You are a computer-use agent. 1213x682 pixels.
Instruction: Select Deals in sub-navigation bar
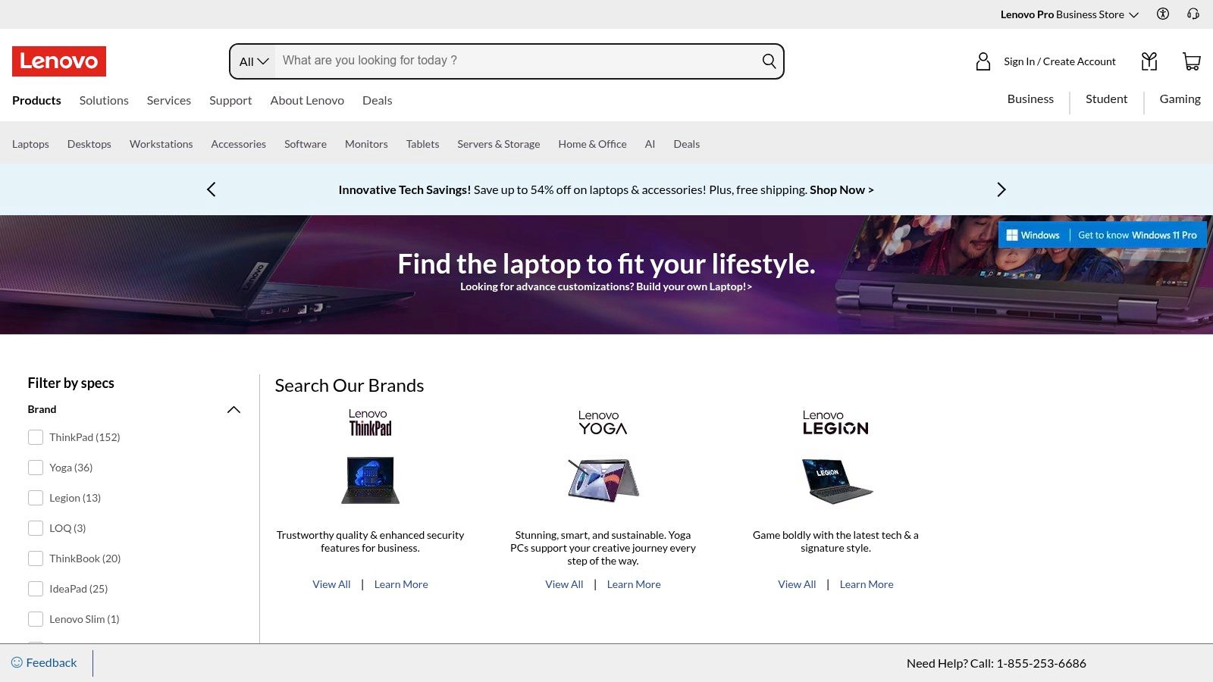pyautogui.click(x=687, y=144)
